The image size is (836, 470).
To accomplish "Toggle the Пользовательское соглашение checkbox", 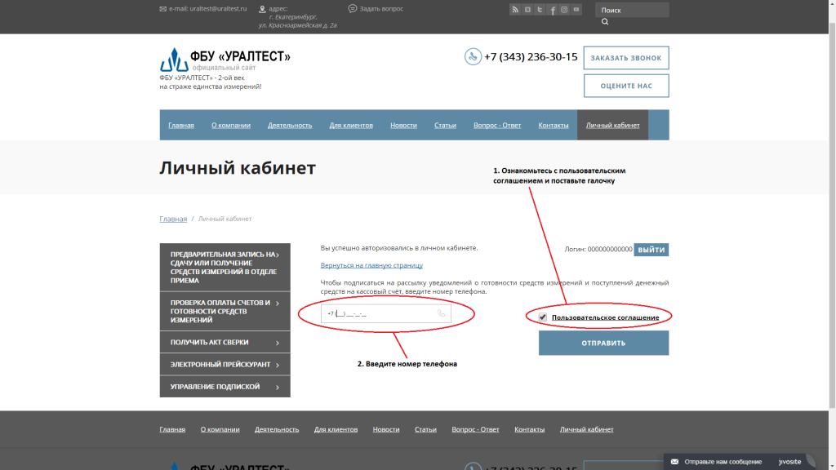I will pos(542,317).
